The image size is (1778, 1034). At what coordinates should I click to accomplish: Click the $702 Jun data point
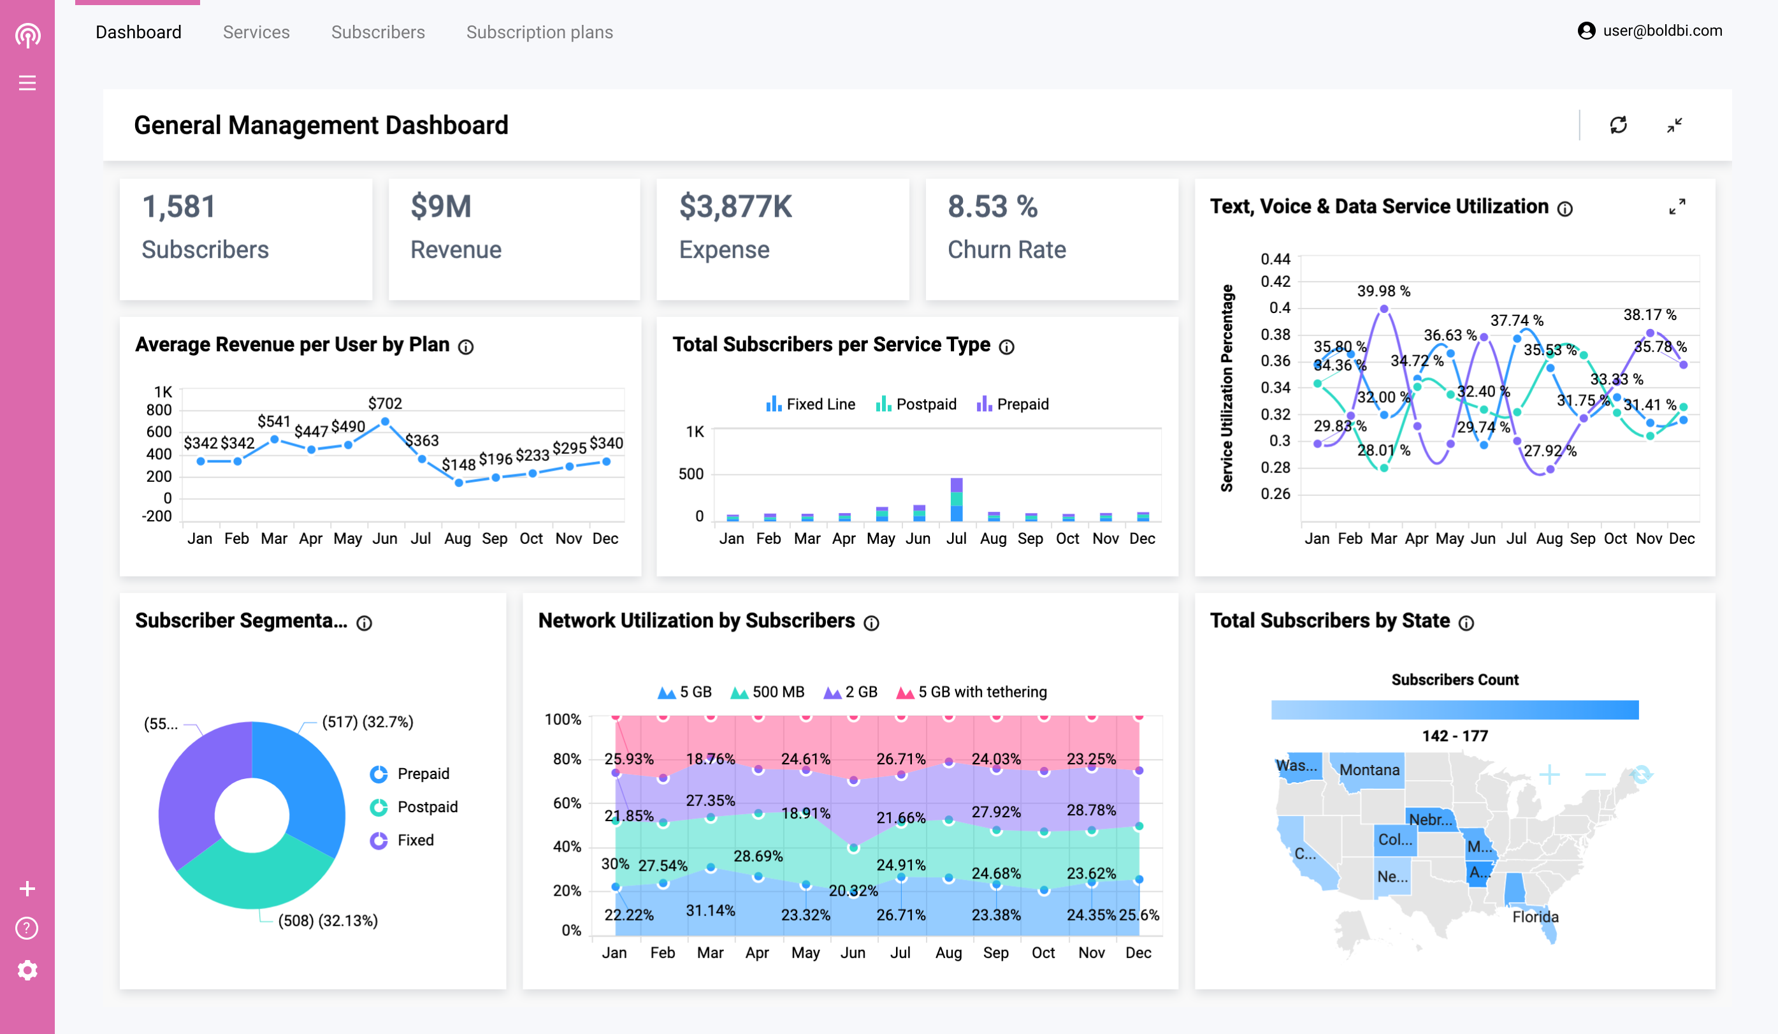coord(385,421)
